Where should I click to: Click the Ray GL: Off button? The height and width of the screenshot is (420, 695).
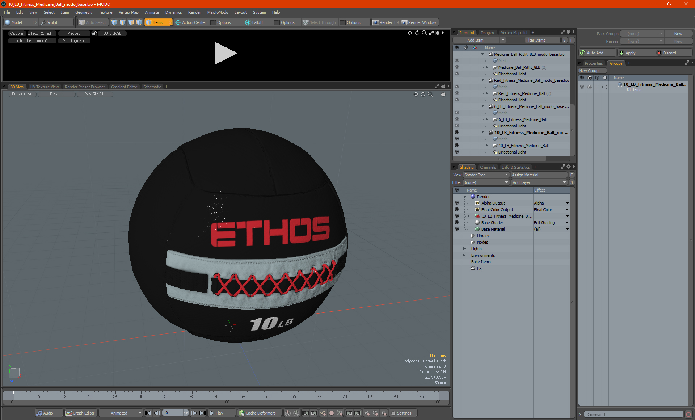(x=94, y=94)
